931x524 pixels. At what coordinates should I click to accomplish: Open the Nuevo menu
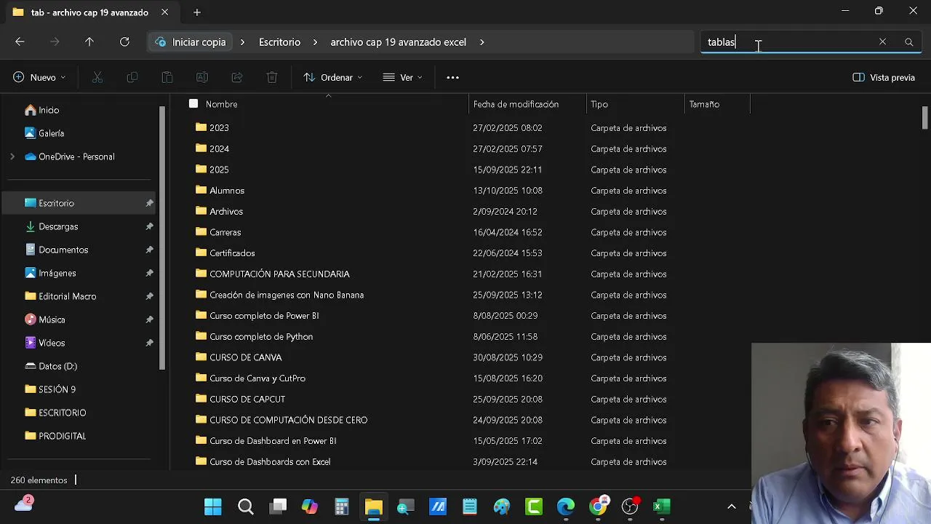click(x=39, y=77)
